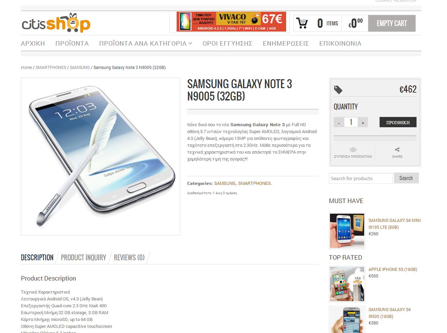Click the ΠΡΟΣΘΗΚΗ add button

(x=398, y=122)
